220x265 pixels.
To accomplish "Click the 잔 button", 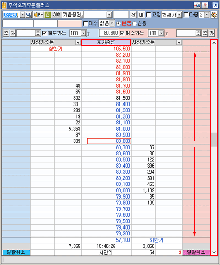I will pos(133,15).
